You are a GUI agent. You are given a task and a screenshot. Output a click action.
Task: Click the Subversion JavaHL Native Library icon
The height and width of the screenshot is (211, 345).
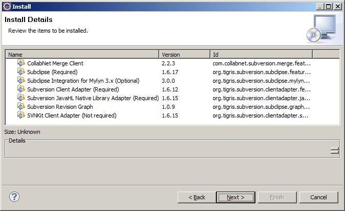[x=21, y=98]
